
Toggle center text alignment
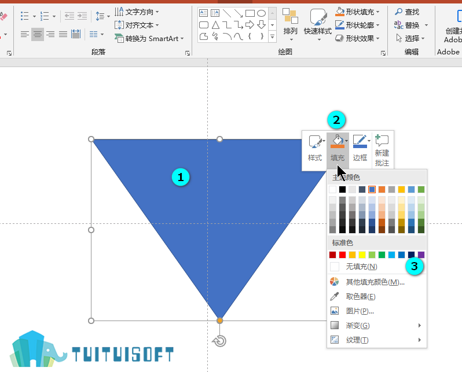38,35
